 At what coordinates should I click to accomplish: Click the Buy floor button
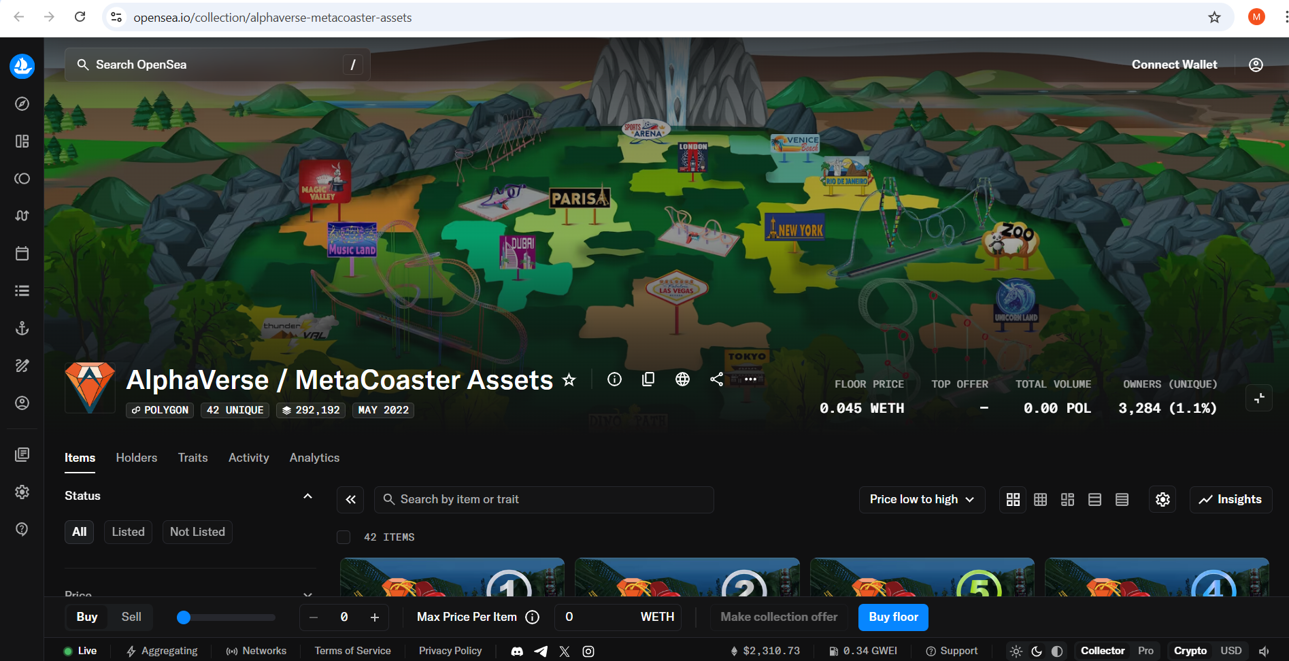893,617
